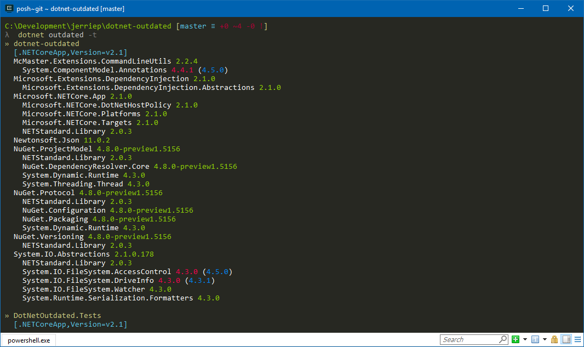
Task: Click the System.Runtime.Serialization.Formatters line
Action: [121, 298]
